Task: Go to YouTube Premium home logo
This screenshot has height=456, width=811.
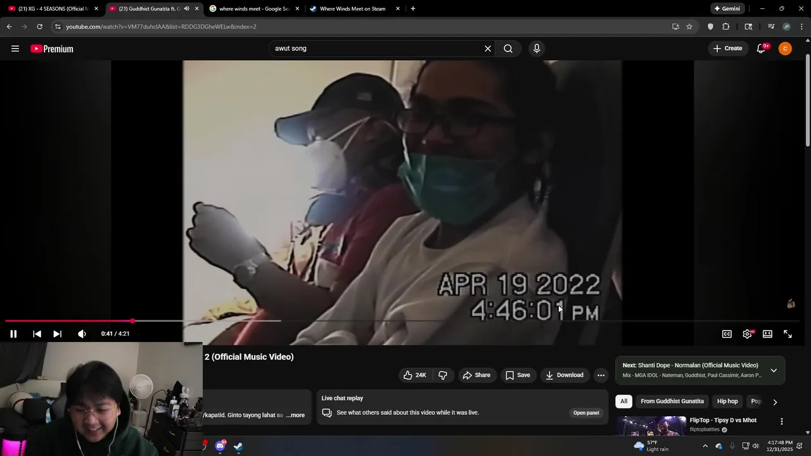Action: click(52, 49)
